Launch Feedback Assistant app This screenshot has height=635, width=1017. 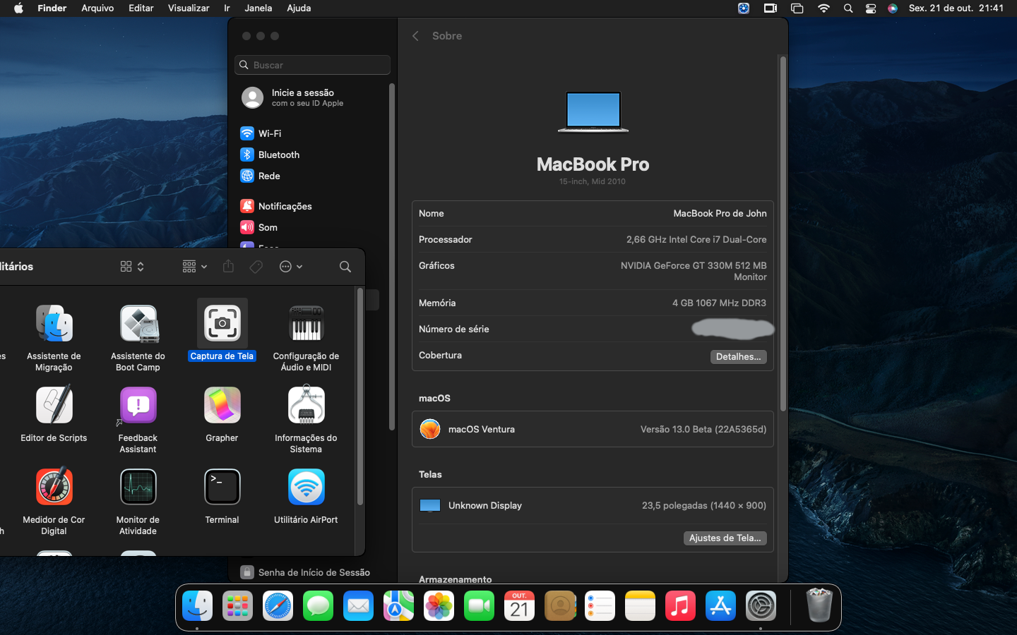[x=138, y=405]
